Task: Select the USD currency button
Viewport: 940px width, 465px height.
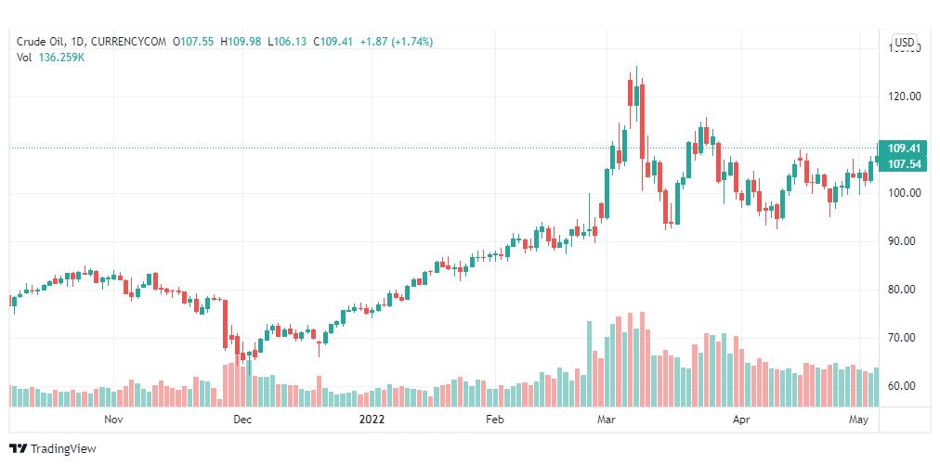Action: pyautogui.click(x=904, y=42)
